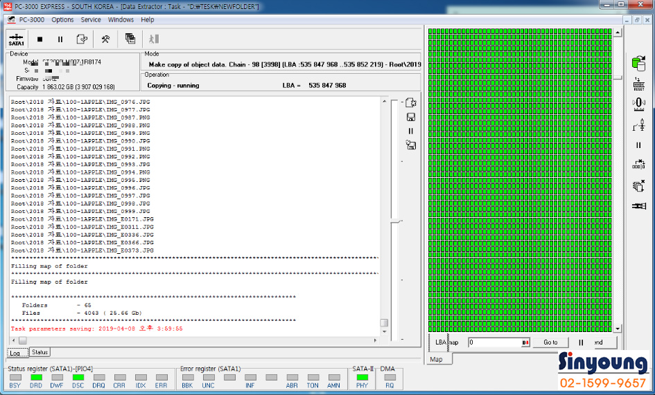Click the document-with-arrow toolbar icon
This screenshot has height=395, width=655.
pos(82,39)
